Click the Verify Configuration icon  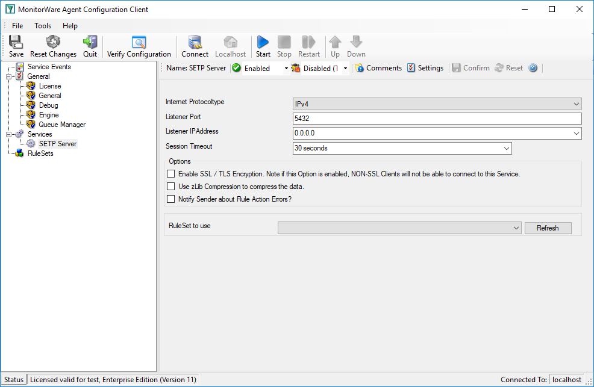(139, 42)
